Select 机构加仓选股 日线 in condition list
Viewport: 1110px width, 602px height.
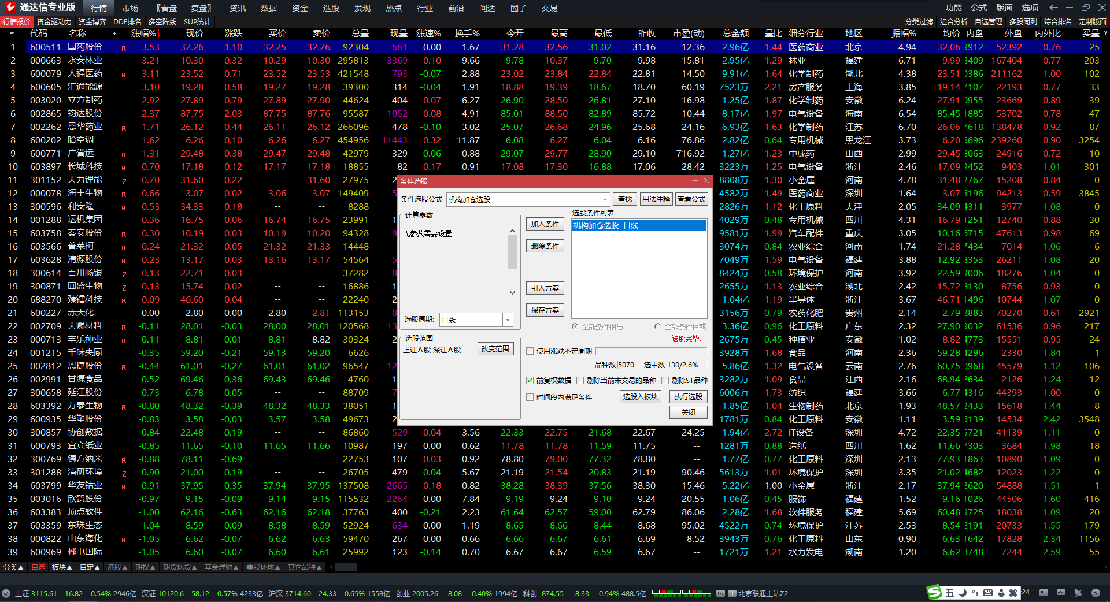click(x=638, y=225)
